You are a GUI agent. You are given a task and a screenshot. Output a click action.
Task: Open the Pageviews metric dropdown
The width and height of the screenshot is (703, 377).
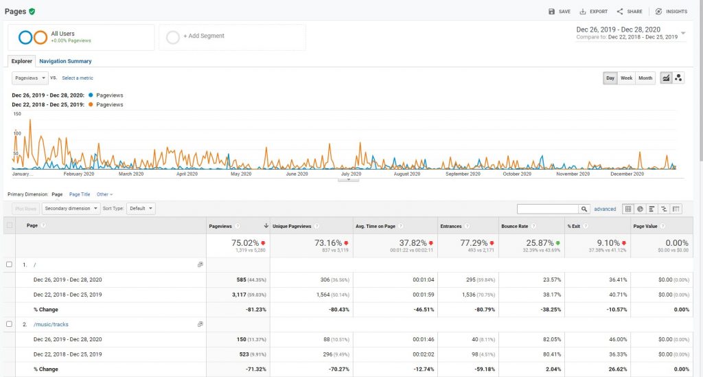tap(30, 78)
